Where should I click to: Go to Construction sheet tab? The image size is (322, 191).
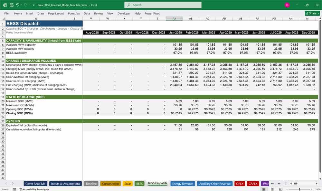110,184
